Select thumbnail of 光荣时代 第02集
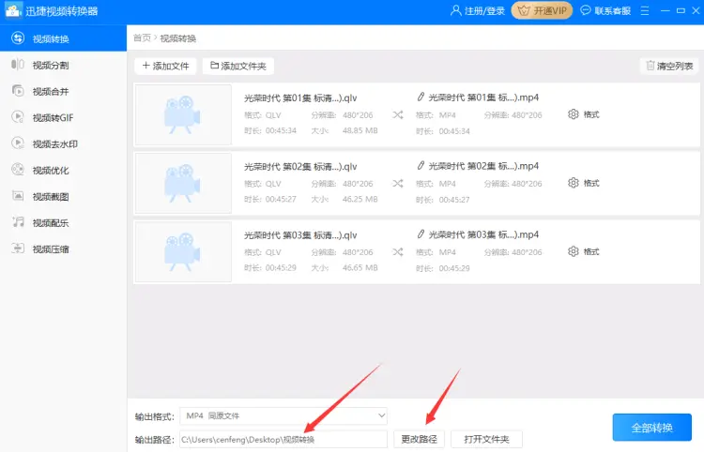704x452 pixels. coord(183,184)
